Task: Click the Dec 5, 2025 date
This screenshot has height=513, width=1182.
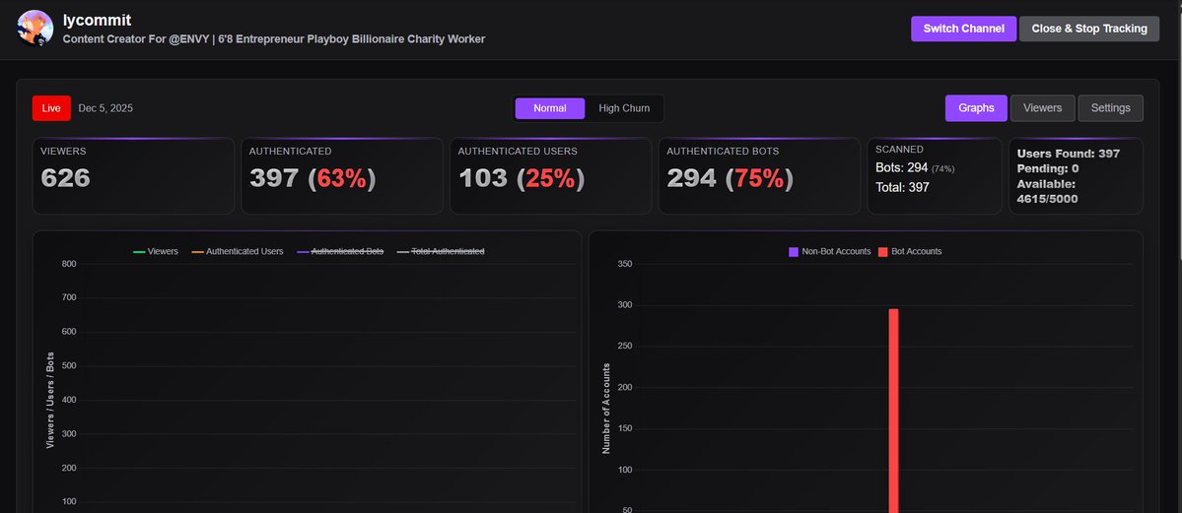Action: [x=105, y=108]
